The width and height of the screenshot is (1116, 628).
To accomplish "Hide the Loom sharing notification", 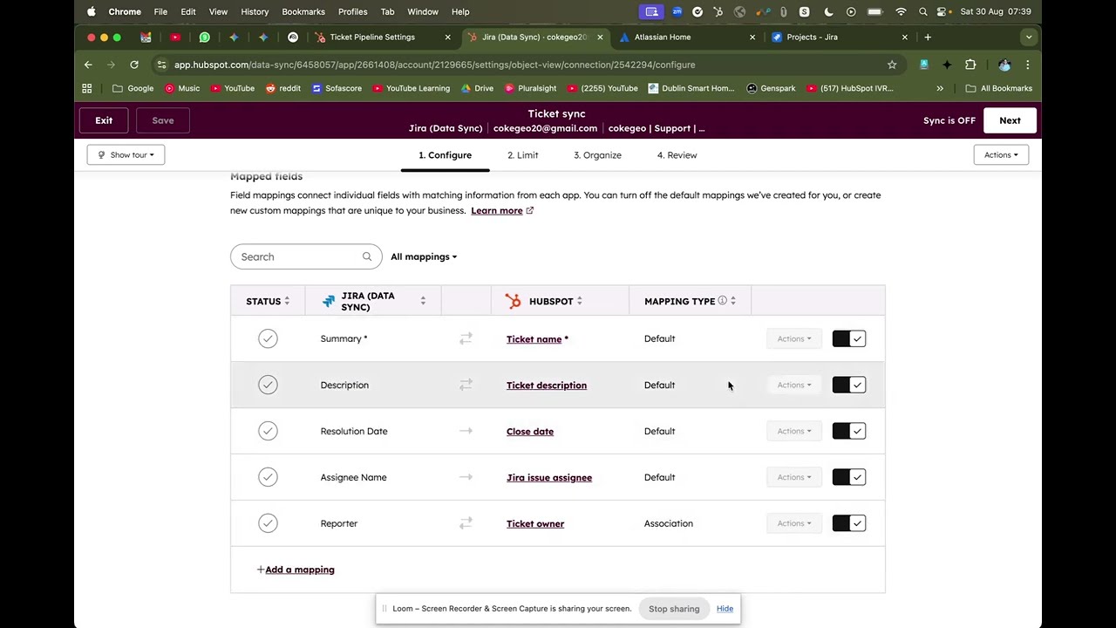I will point(725,609).
